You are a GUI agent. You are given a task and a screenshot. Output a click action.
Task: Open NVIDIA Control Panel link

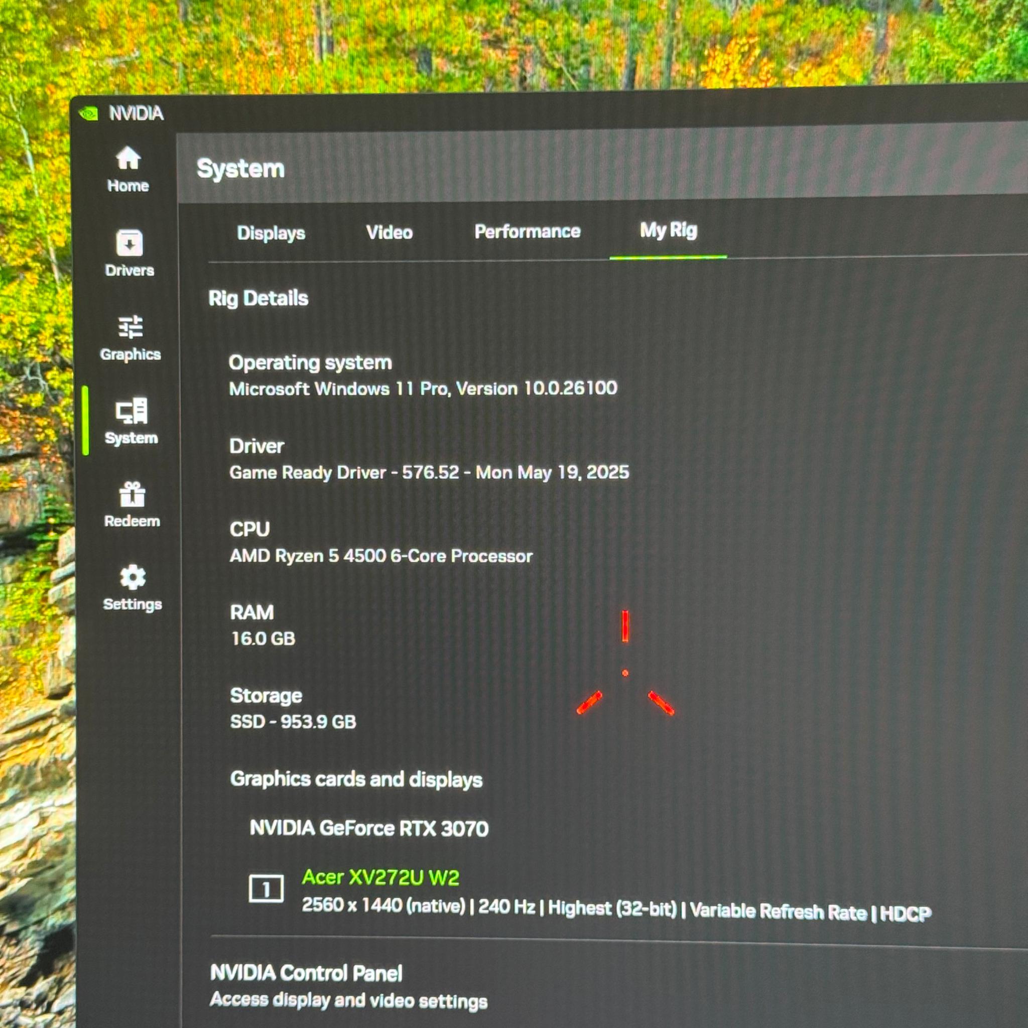306,973
